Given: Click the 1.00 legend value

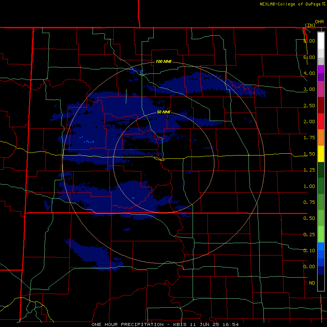Looking at the screenshot, I should [309, 186].
